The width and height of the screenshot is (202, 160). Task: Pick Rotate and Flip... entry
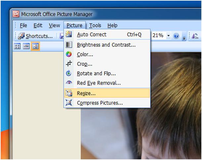coord(107,74)
